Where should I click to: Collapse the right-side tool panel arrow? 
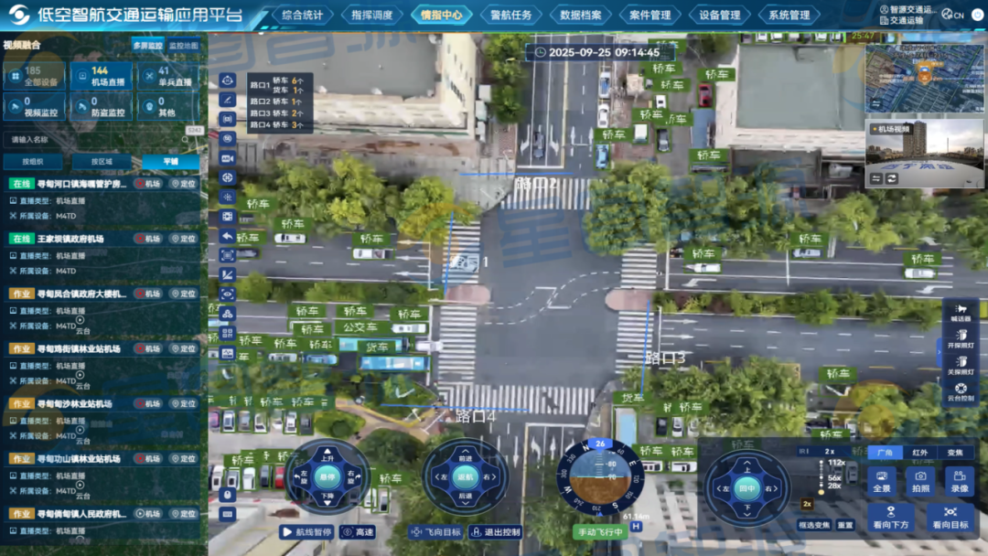[938, 350]
